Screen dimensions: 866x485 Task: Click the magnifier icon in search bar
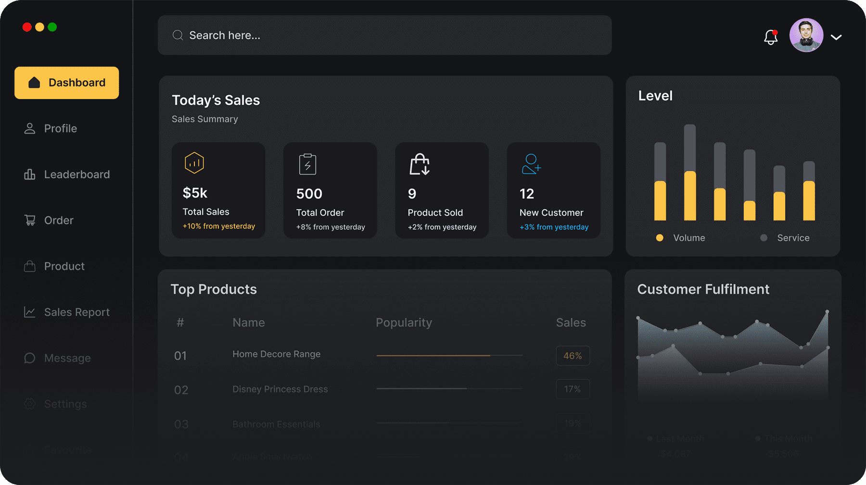[178, 35]
